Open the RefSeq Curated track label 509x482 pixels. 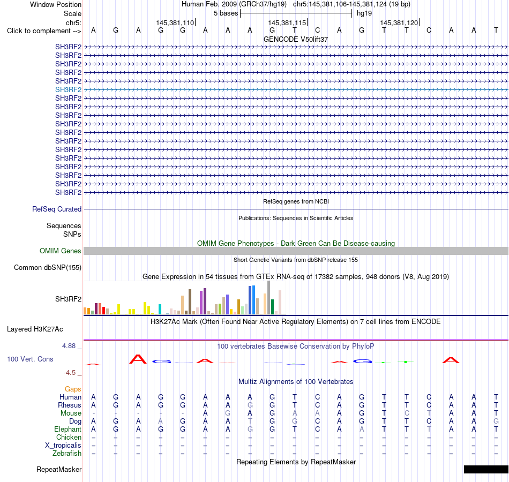(57, 209)
